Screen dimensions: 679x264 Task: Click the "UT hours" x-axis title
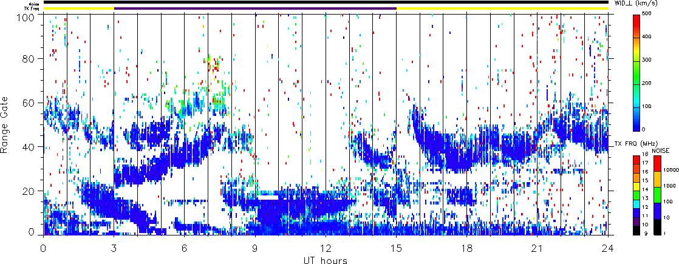(x=326, y=260)
